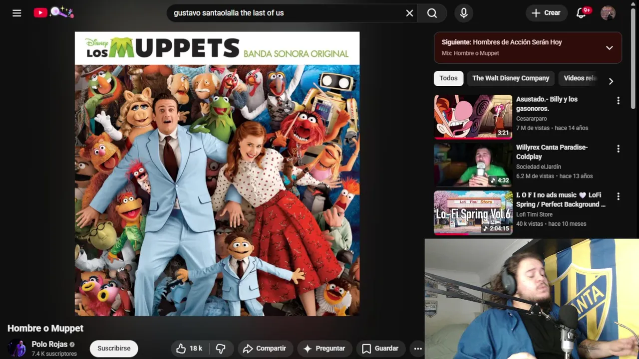This screenshot has height=359, width=639.
Task: Open Asustado Billy y los gasonoros thumbnail
Action: coord(473,117)
